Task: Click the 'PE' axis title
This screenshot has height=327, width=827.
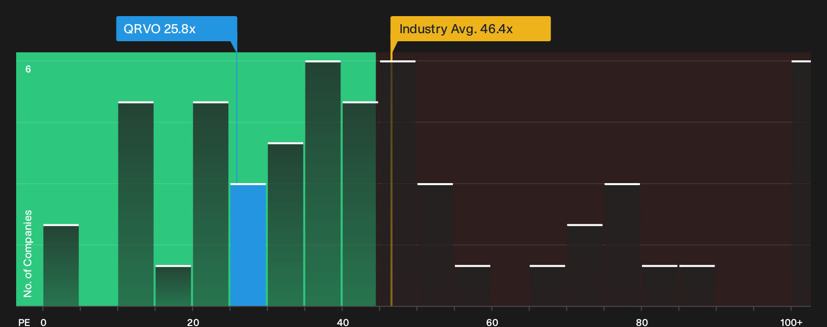Action: click(x=24, y=322)
